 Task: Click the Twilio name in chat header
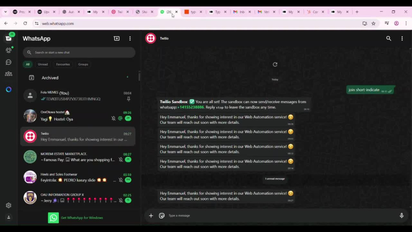click(x=164, y=38)
